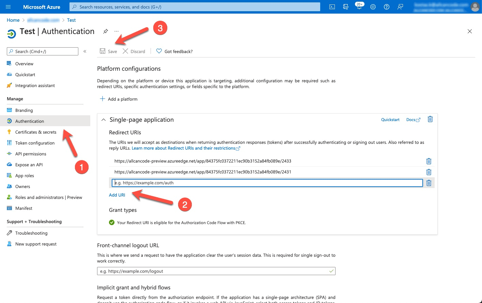Launch Cloud Shell from the top bar
This screenshot has height=303, width=482.
pos(332,7)
